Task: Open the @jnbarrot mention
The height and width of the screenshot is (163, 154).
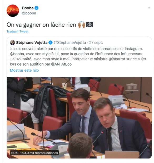Action: point(117,59)
